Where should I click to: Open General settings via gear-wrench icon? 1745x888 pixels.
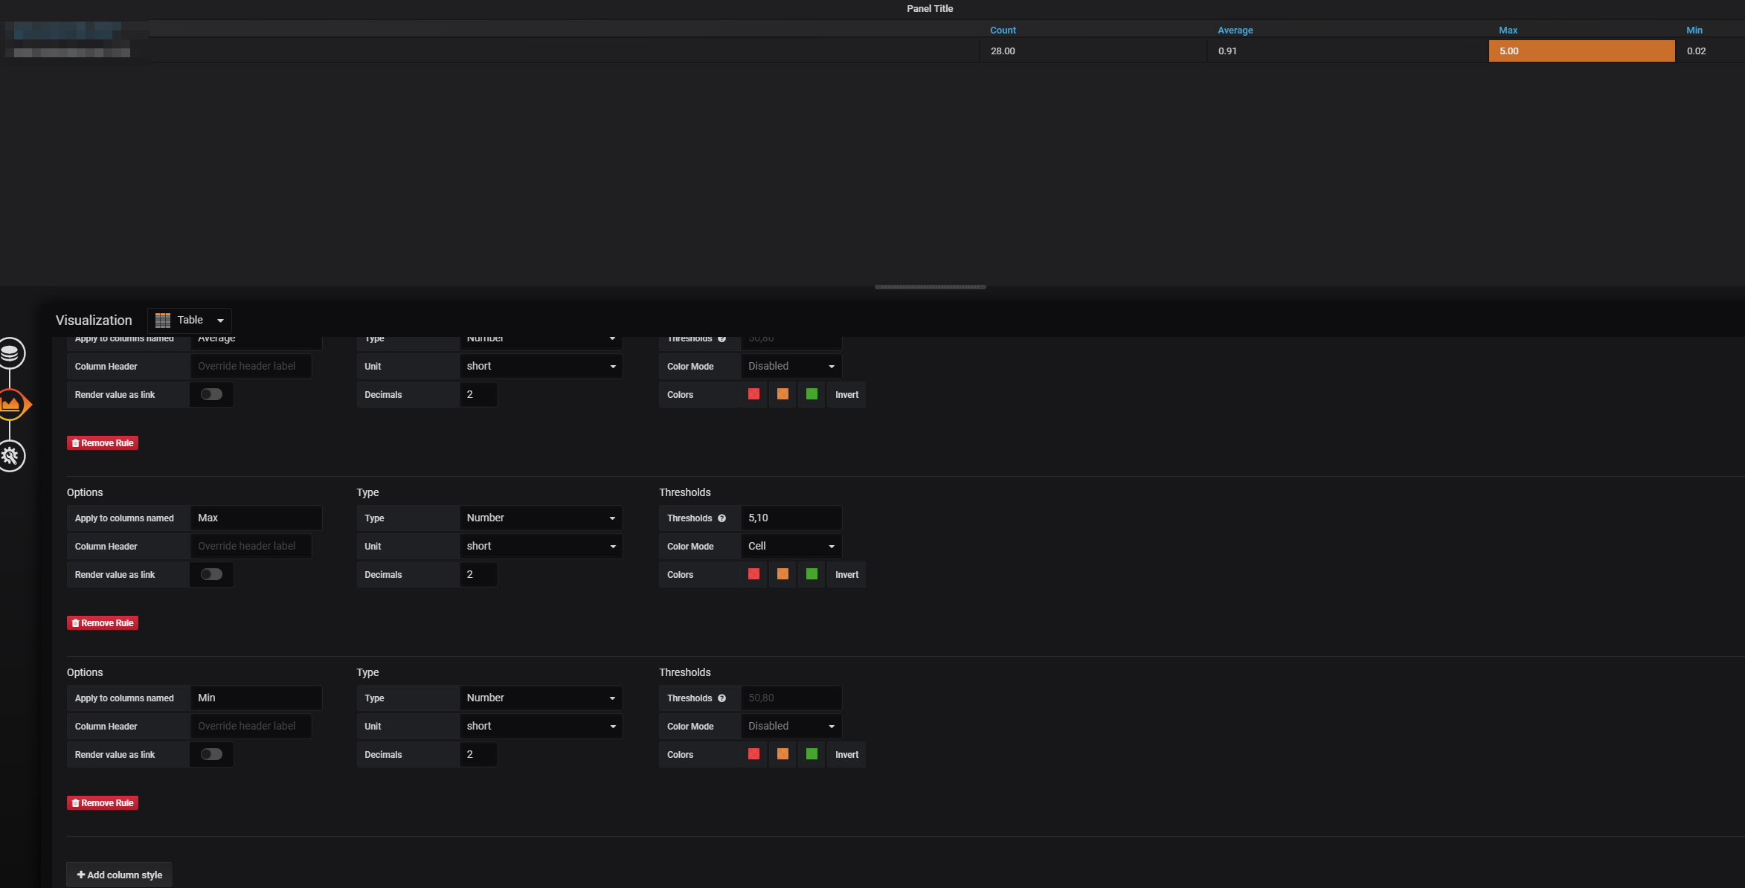pyautogui.click(x=10, y=456)
